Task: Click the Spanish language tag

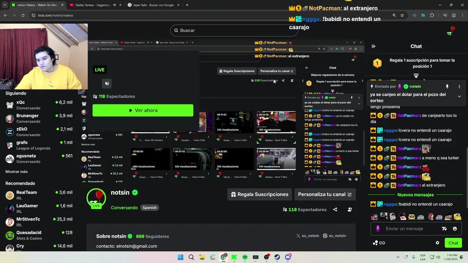Action: coord(150,208)
